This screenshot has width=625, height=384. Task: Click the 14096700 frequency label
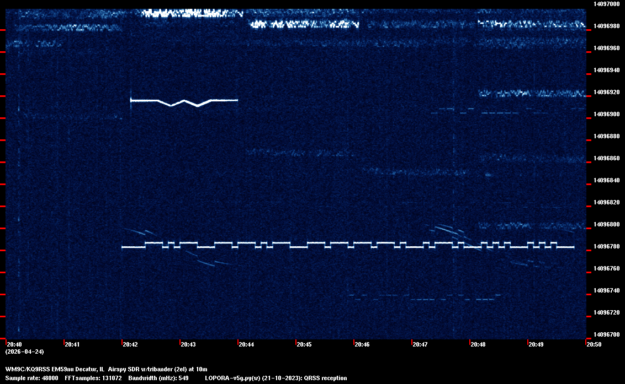click(607, 334)
